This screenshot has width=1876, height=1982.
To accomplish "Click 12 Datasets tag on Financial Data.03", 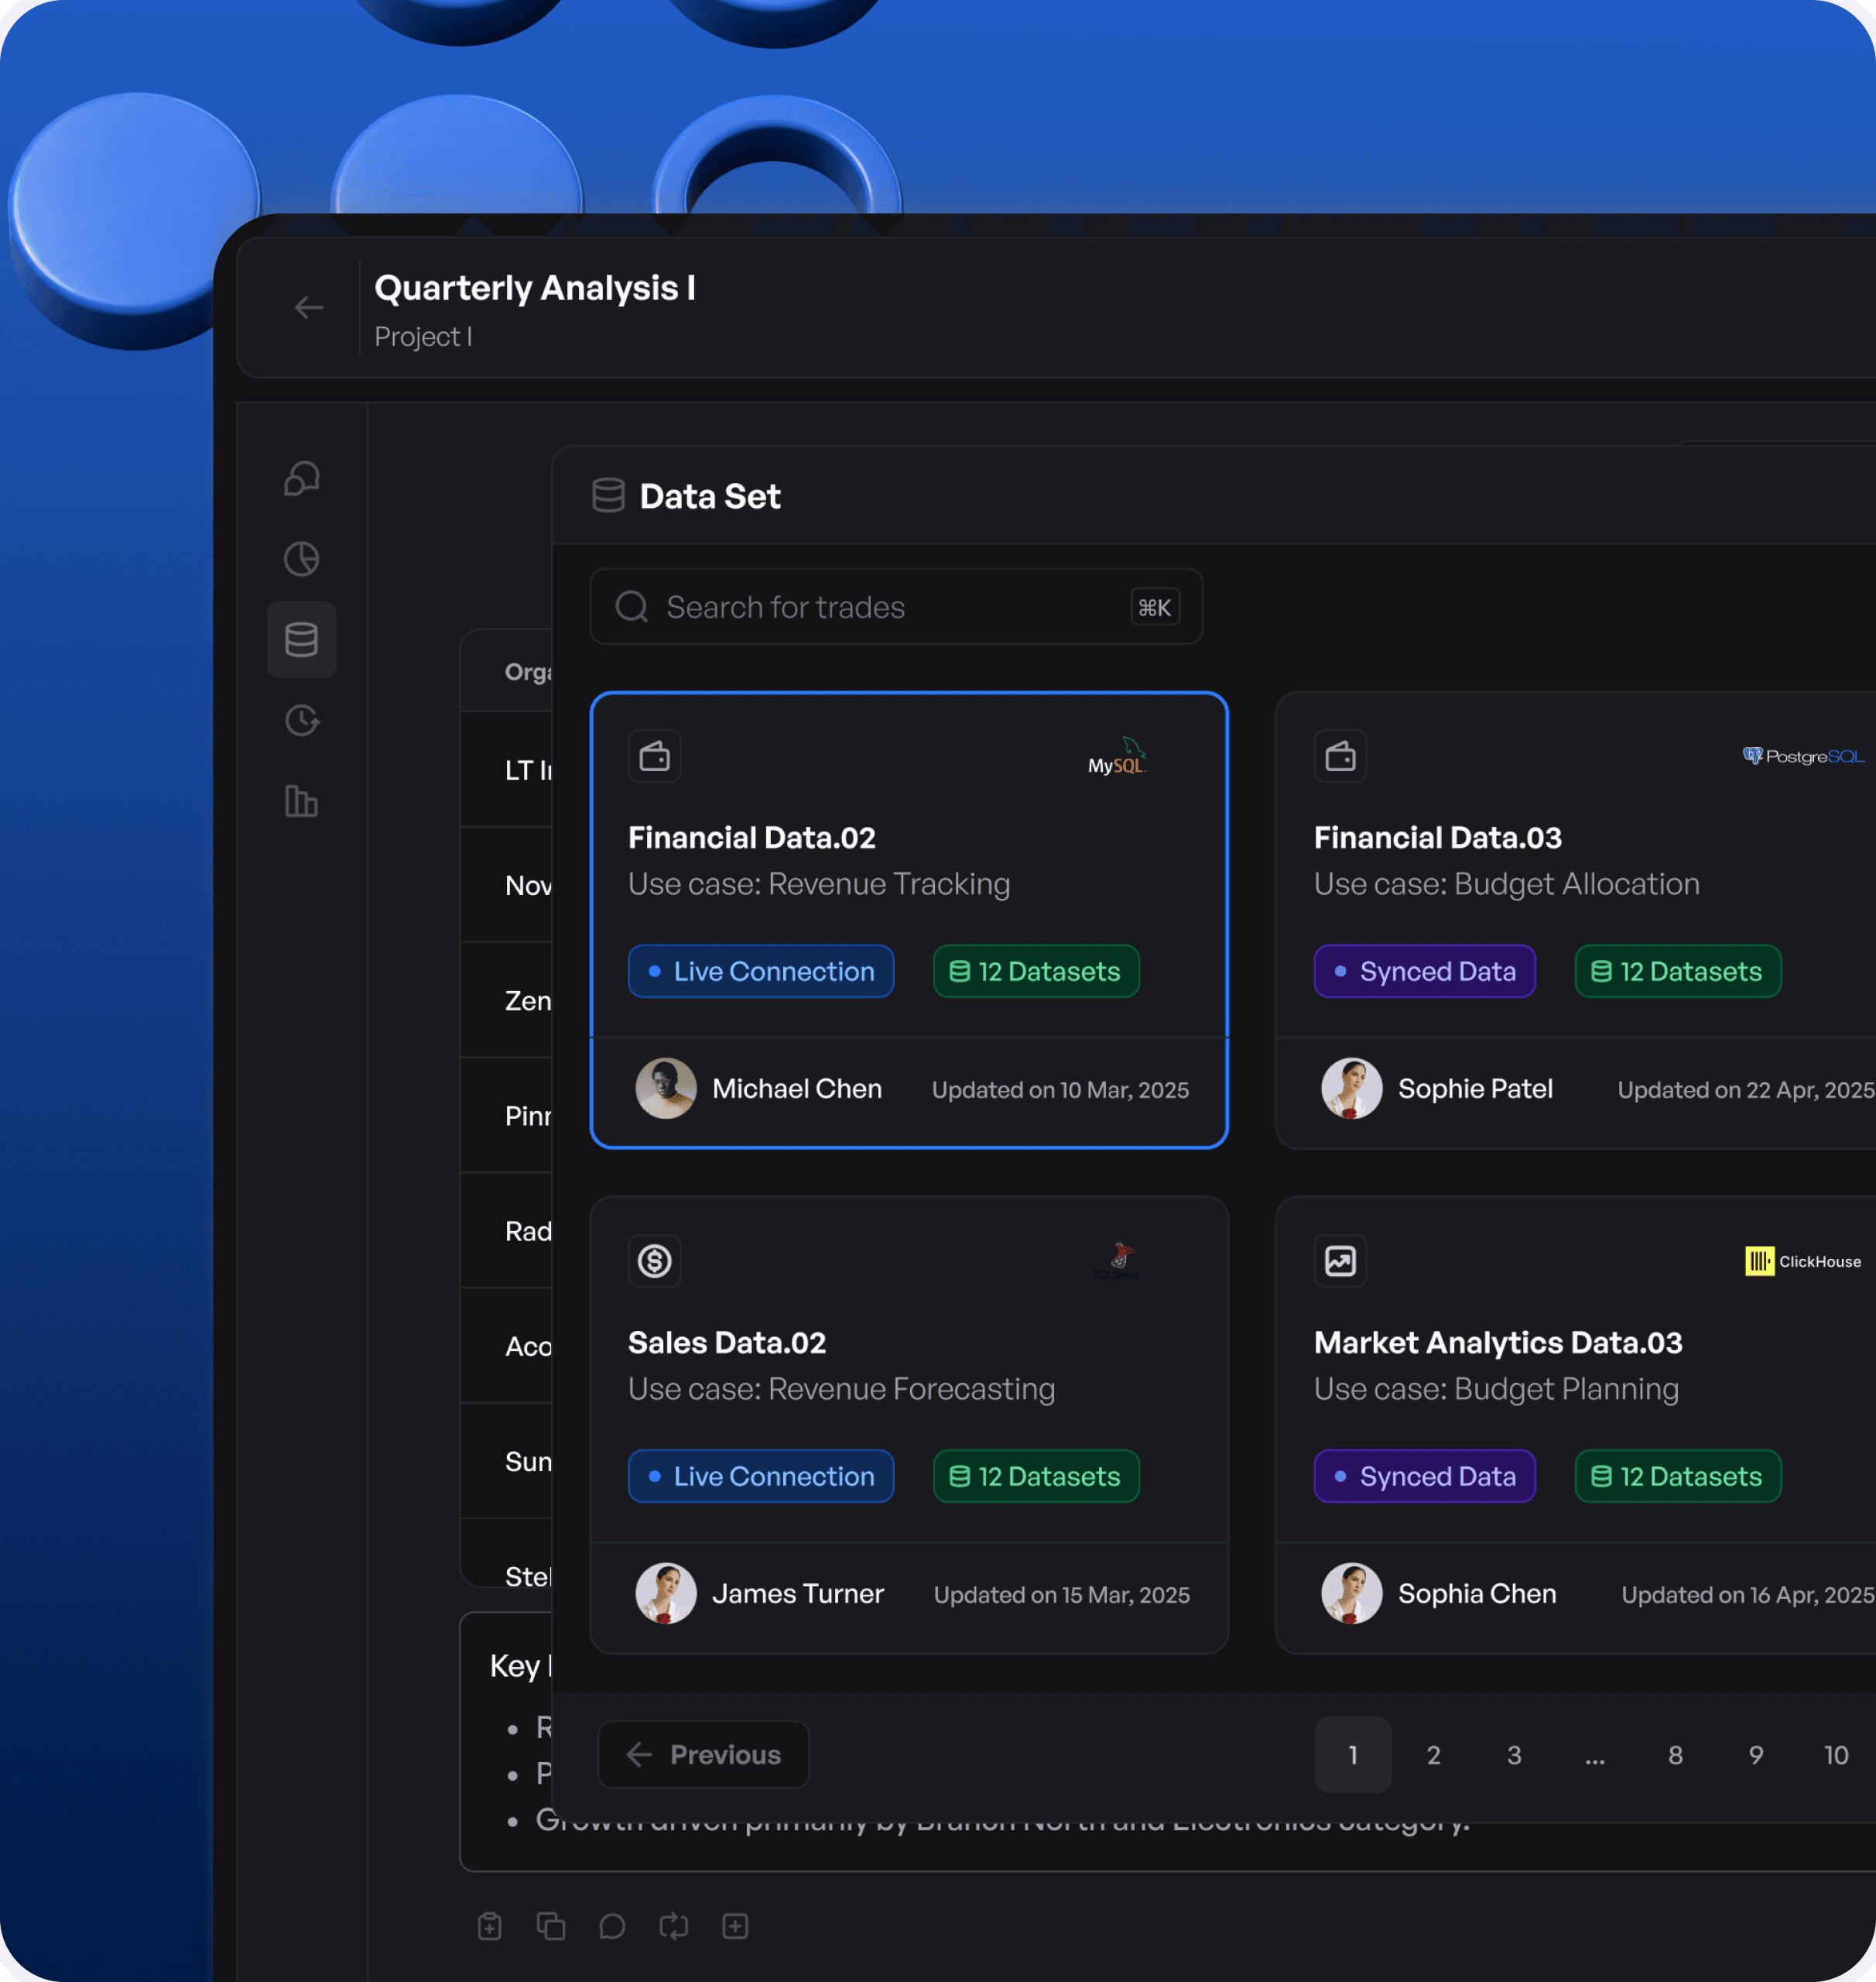I will click(1678, 971).
